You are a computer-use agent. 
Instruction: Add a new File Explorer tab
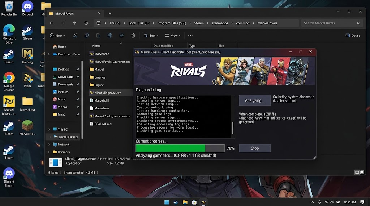click(x=110, y=13)
